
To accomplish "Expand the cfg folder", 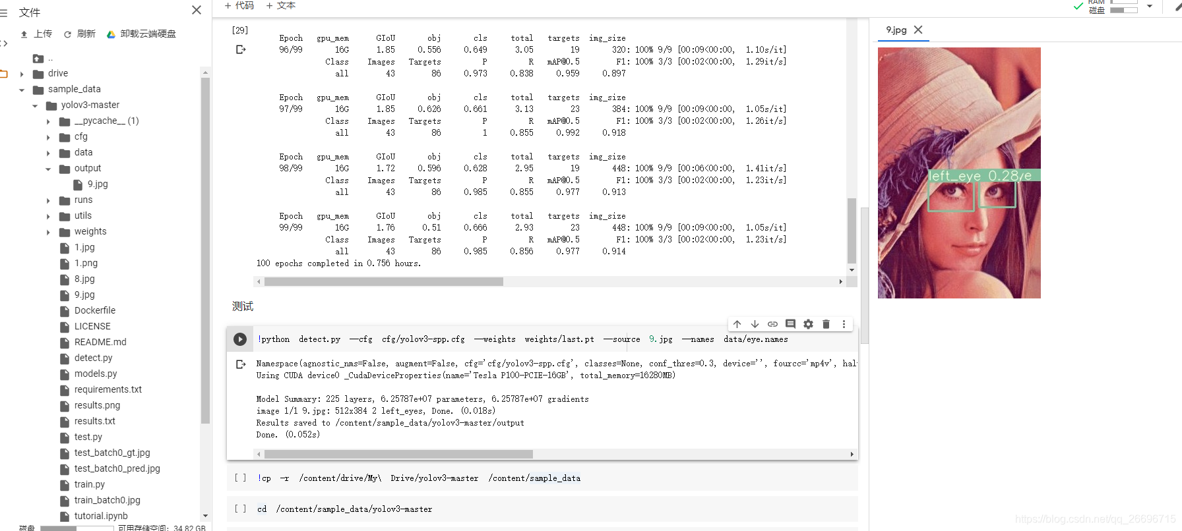I will pyautogui.click(x=48, y=137).
